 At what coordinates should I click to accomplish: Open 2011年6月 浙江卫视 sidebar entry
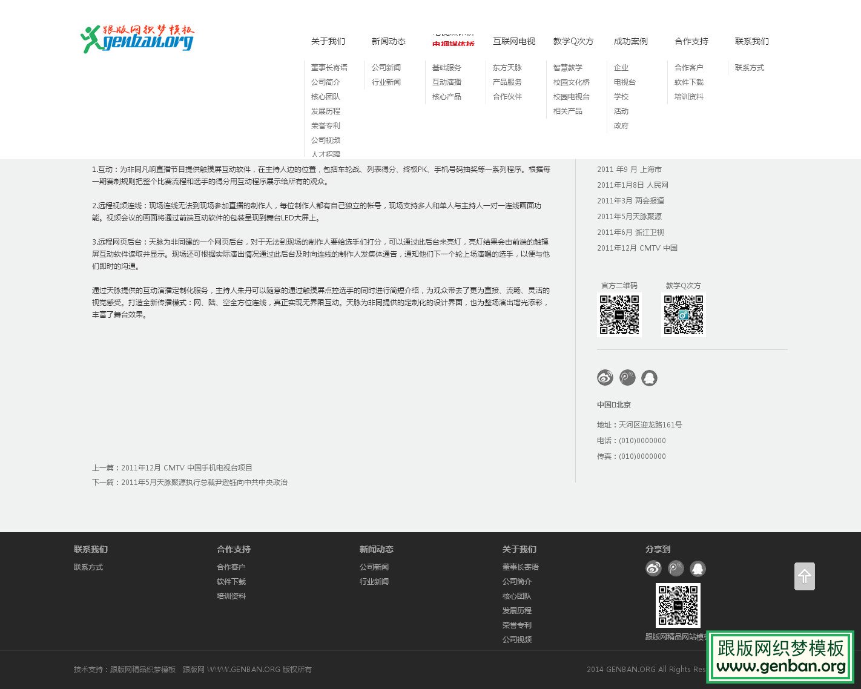pyautogui.click(x=630, y=232)
